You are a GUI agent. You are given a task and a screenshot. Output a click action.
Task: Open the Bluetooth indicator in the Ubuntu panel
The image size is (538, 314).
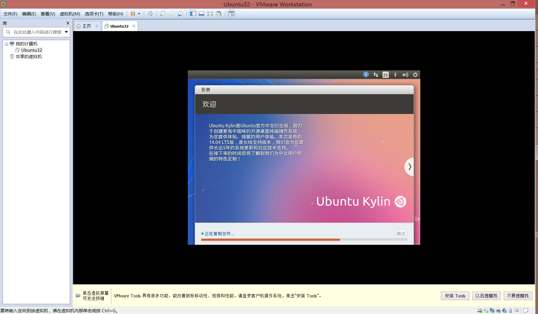point(395,75)
